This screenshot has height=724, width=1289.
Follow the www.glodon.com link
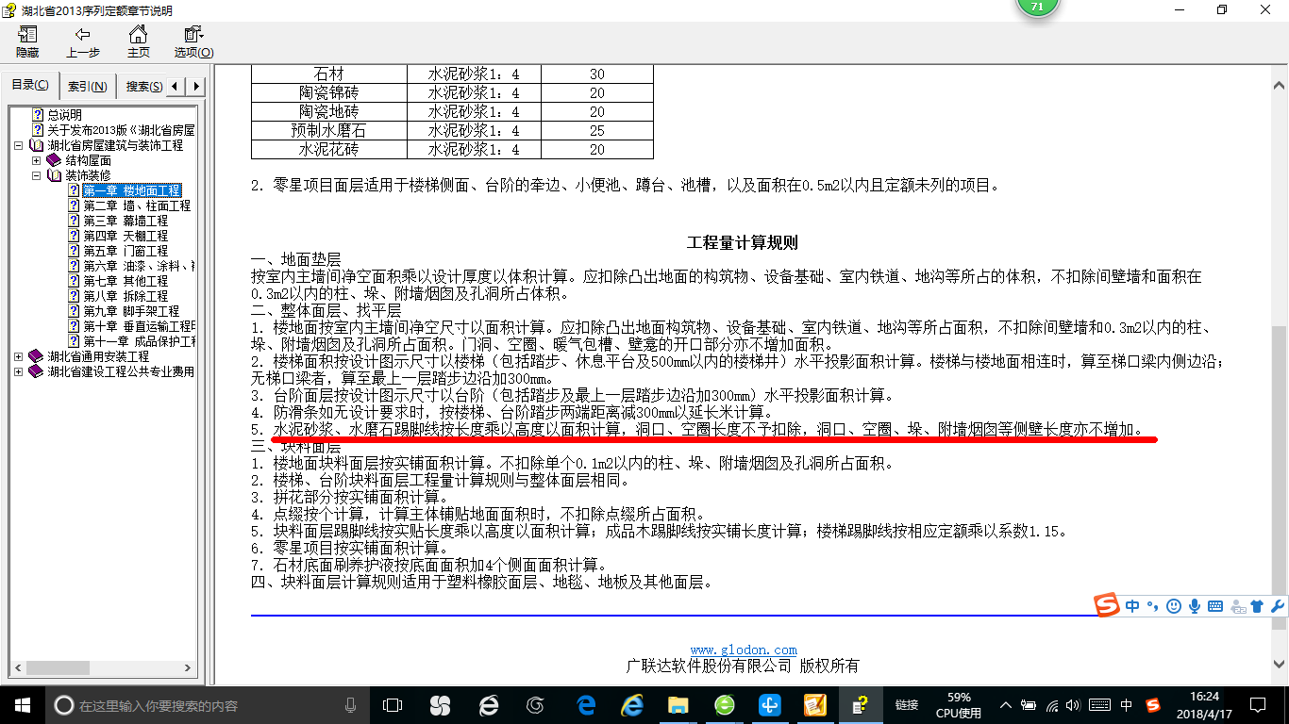pyautogui.click(x=744, y=650)
